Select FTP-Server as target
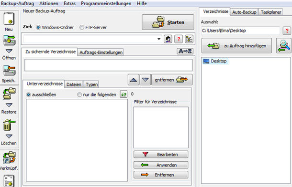Image resolution: width=292 pixels, height=187 pixels. point(81,28)
